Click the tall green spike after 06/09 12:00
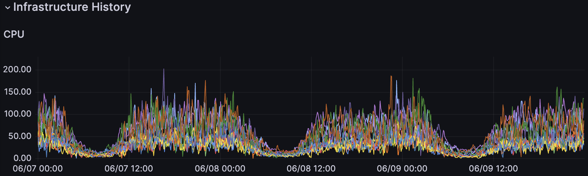 click(x=557, y=88)
